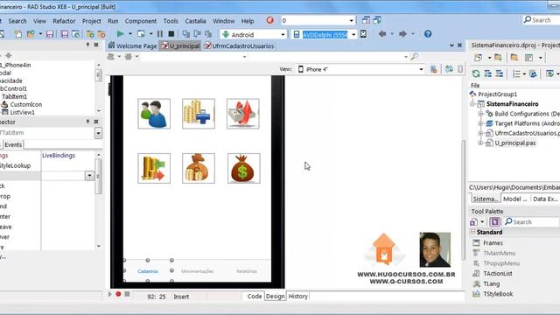Open the desktop layout dropdown showing 0
The image size is (560, 315).
tap(352, 21)
